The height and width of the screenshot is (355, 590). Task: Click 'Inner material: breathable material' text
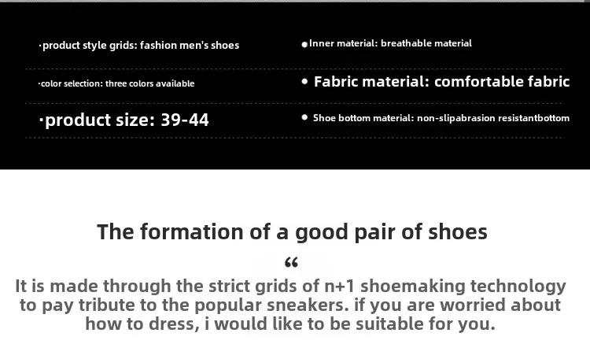click(x=390, y=43)
